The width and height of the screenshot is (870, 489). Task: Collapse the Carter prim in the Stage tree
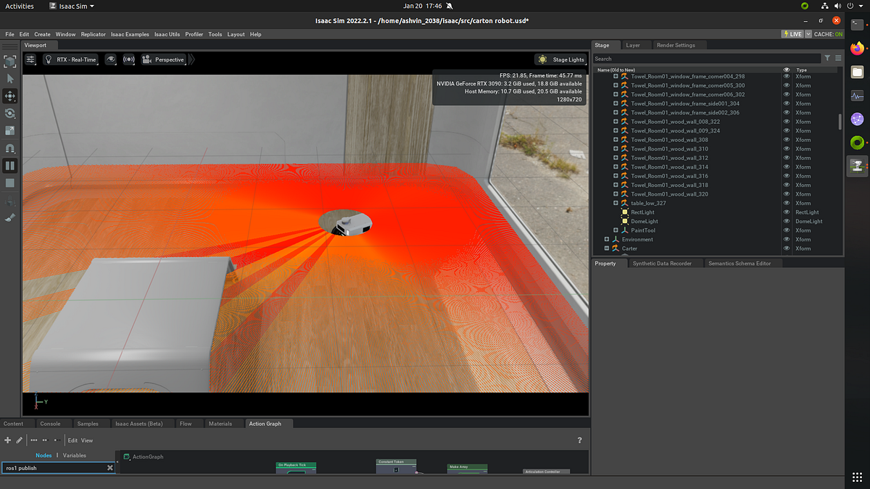[x=607, y=248]
